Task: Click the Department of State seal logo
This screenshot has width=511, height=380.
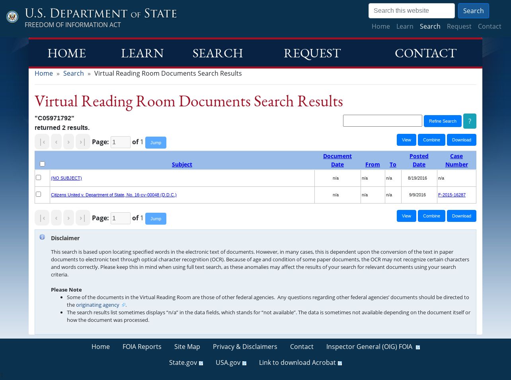Action: pos(12,17)
